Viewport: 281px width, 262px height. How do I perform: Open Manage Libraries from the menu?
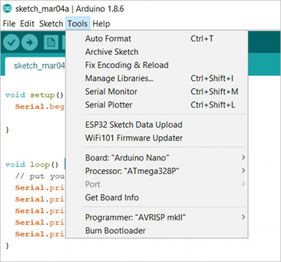119,79
